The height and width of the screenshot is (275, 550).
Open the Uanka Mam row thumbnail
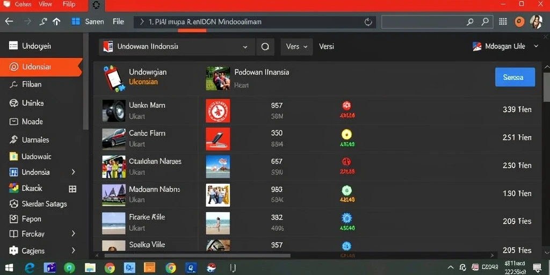pyautogui.click(x=114, y=111)
